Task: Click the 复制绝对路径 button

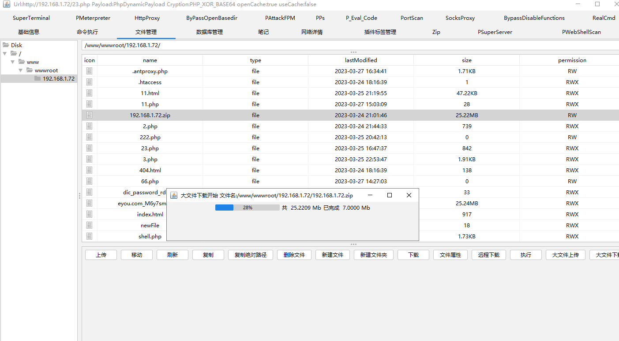Action: pos(251,255)
